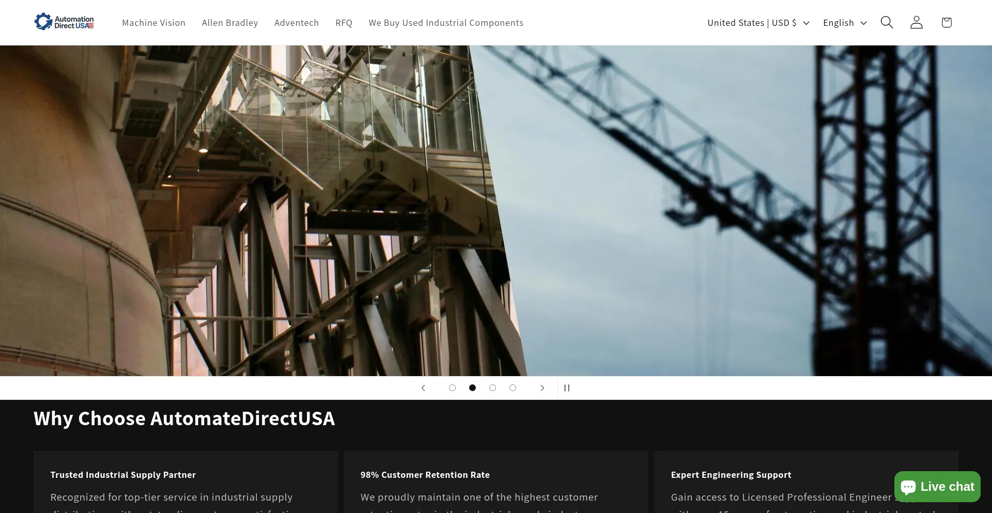Open the search panel
The image size is (992, 513).
(887, 22)
